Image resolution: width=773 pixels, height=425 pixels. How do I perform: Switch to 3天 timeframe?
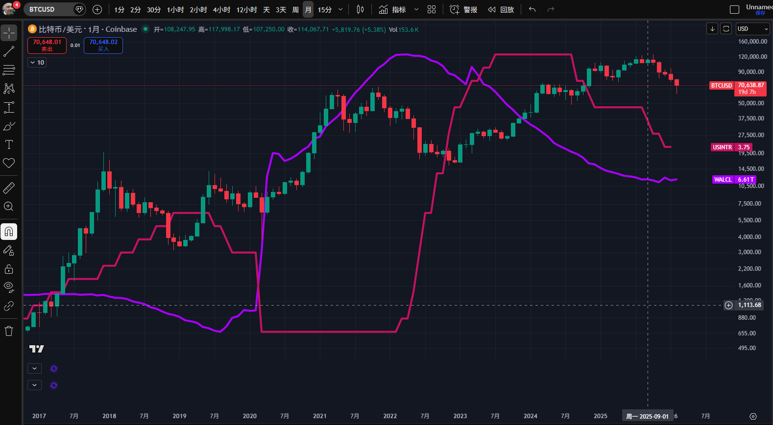click(281, 10)
